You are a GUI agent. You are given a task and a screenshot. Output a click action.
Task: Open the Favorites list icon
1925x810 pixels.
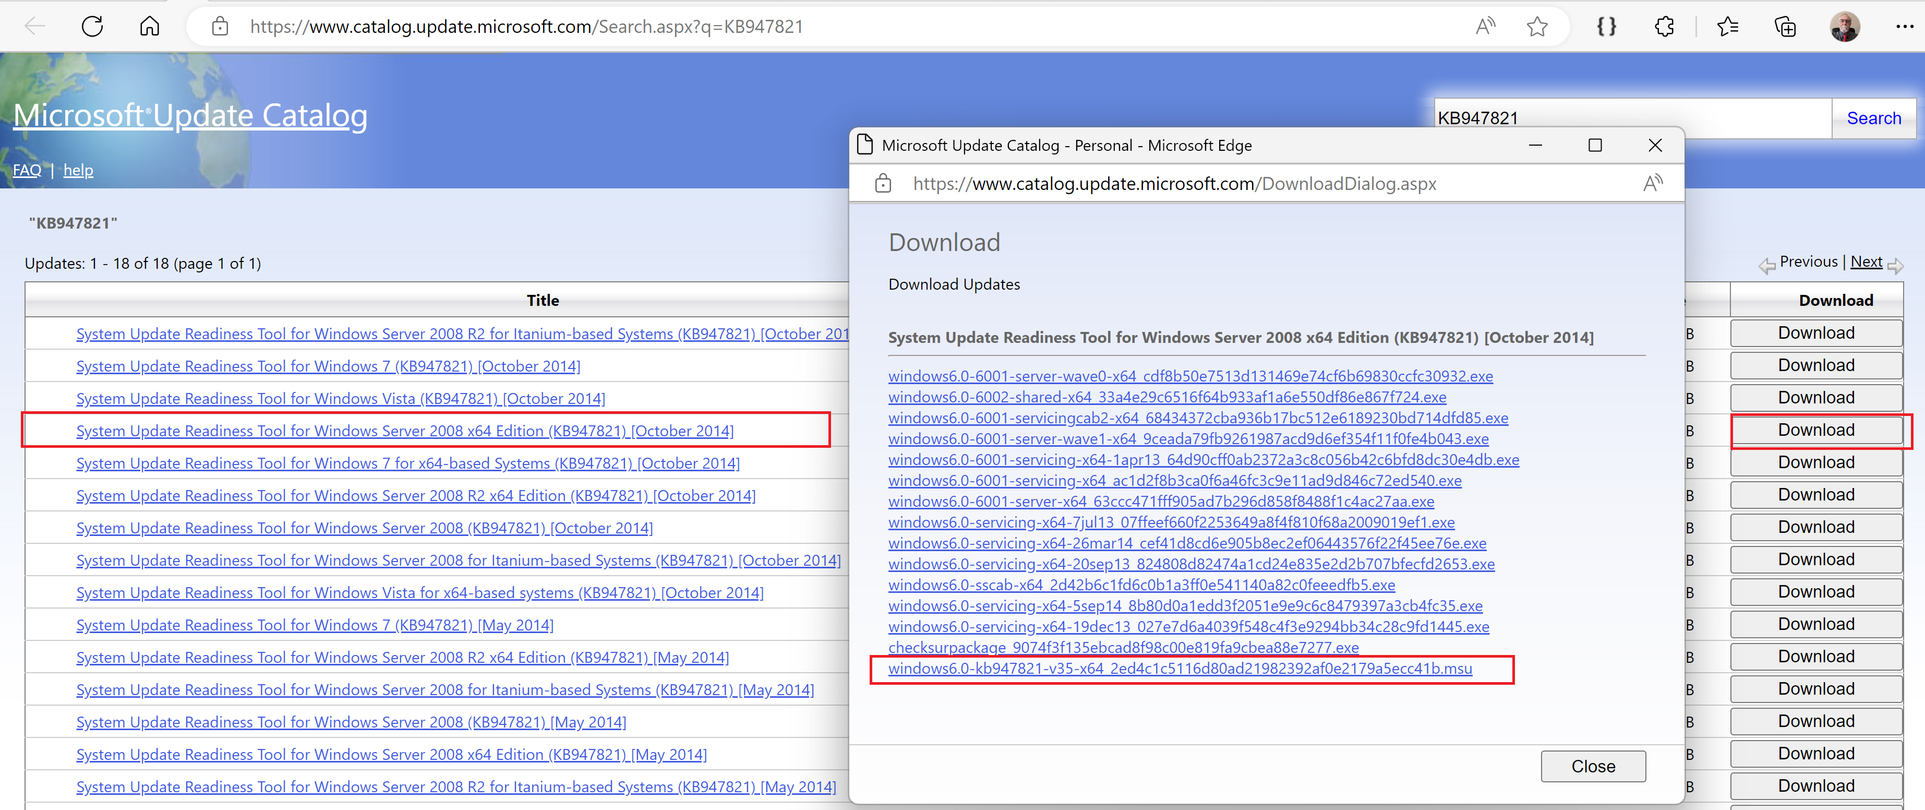pos(1727,27)
